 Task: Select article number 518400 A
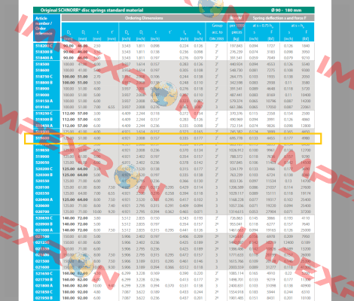pos(44,58)
